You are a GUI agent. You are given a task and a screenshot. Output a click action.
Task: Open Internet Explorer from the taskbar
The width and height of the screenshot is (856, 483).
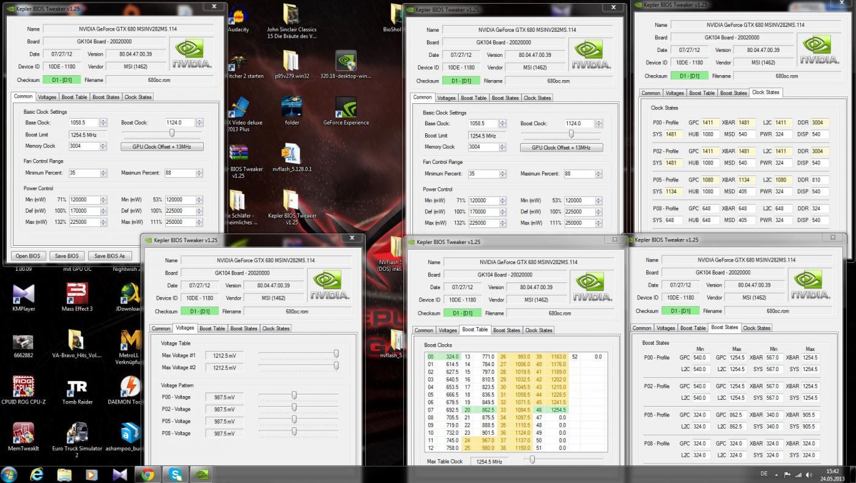[x=37, y=474]
